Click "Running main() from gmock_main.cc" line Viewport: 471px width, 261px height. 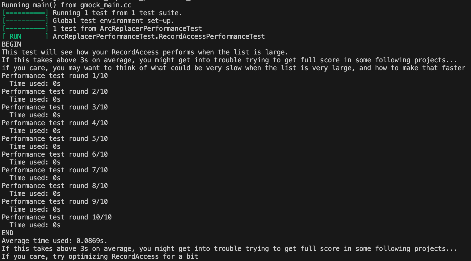[x=67, y=5]
